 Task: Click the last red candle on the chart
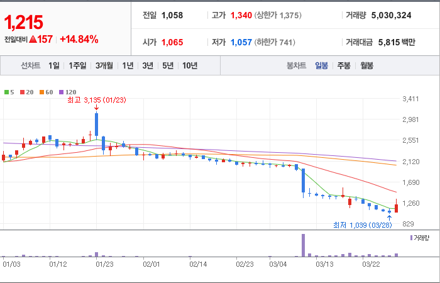point(396,208)
